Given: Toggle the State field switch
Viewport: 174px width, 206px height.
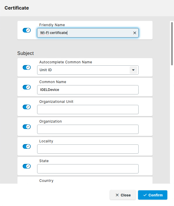Looking at the screenshot, I should 27,166.
